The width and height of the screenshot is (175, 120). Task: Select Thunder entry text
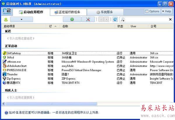[x=12, y=74]
